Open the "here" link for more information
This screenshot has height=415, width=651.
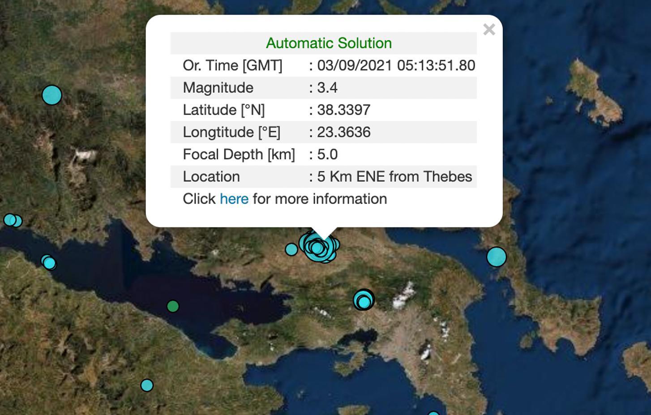234,199
